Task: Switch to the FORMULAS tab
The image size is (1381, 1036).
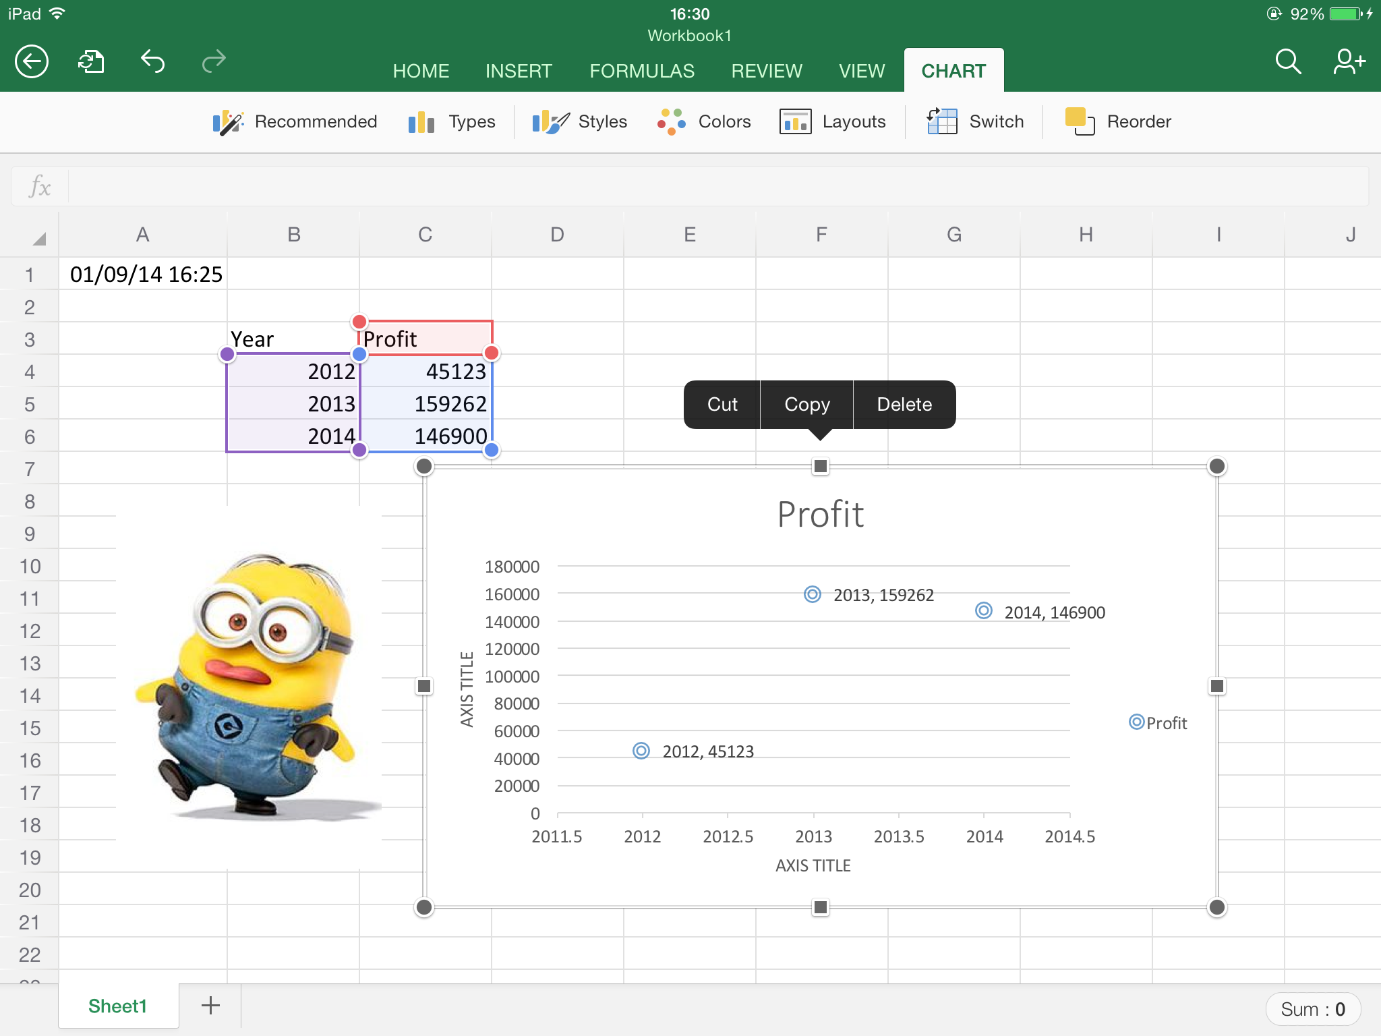Action: tap(642, 71)
